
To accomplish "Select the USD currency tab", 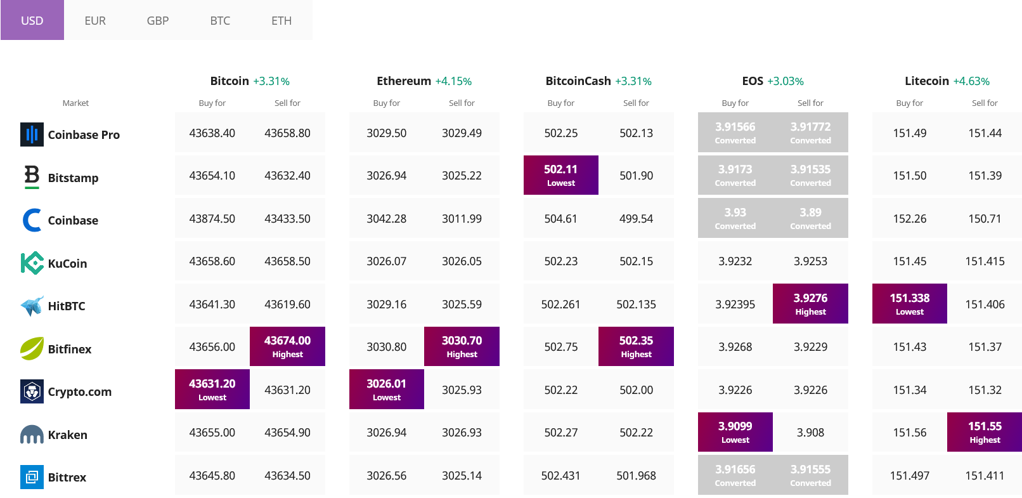I will [32, 20].
